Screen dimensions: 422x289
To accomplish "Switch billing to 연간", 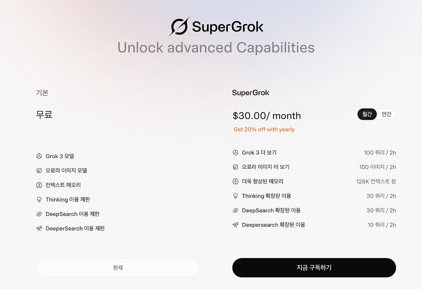I will [x=386, y=114].
